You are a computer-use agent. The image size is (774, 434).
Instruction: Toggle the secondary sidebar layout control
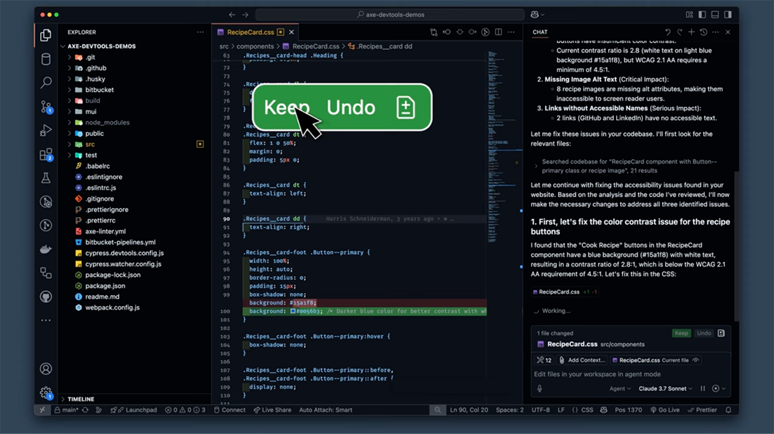(728, 14)
